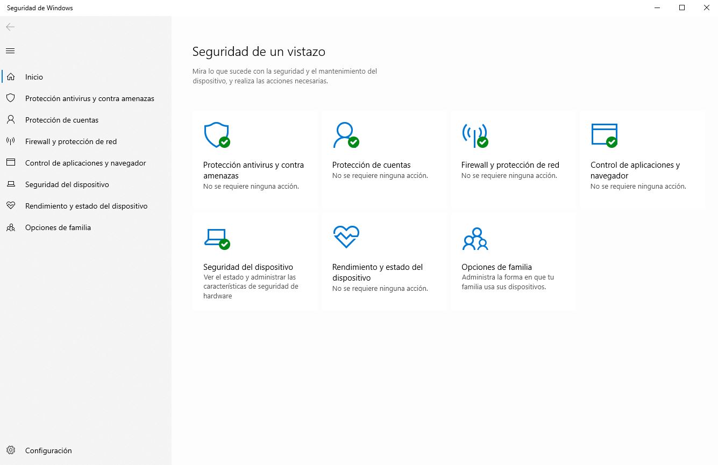Click "Administra la forma en que tu familia" text
718x465 pixels.
click(x=508, y=282)
